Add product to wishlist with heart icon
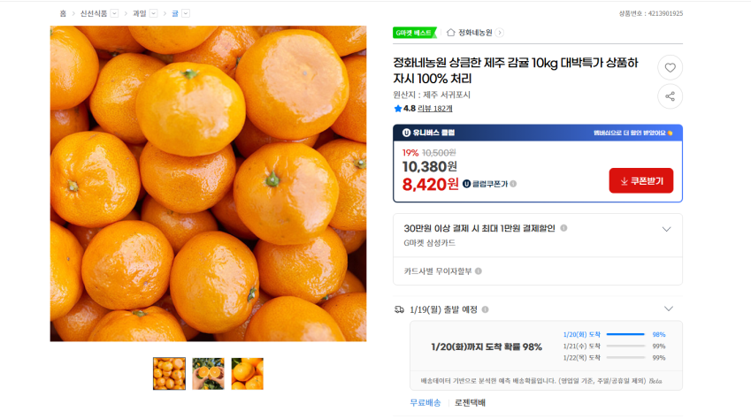 coord(670,68)
